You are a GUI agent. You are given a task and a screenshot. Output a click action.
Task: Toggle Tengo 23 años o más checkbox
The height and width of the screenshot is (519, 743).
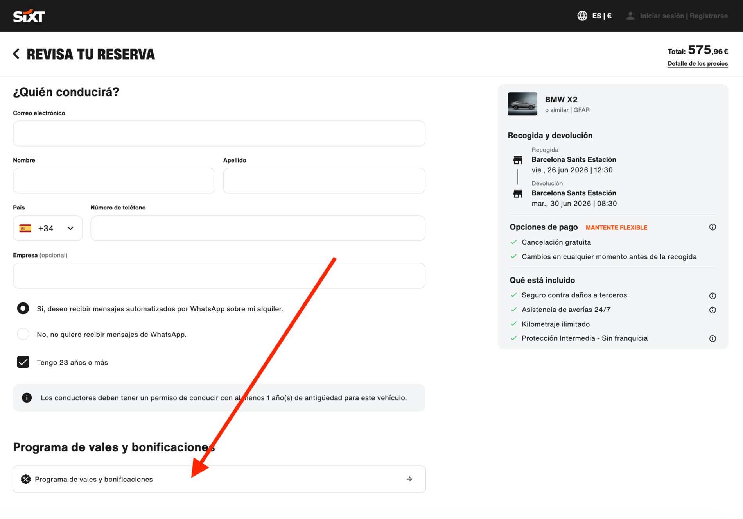point(23,362)
